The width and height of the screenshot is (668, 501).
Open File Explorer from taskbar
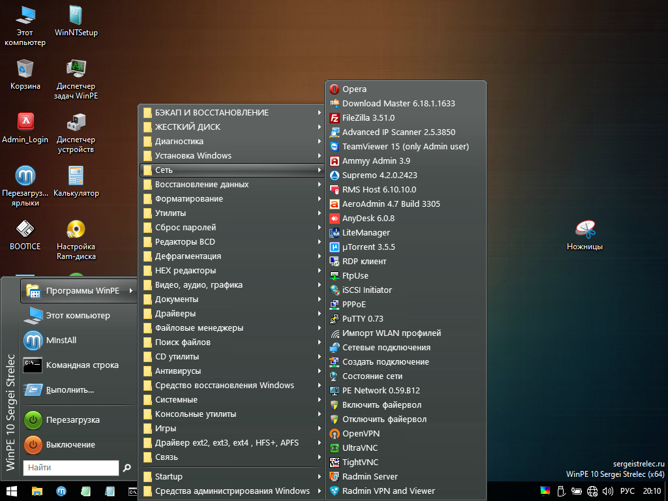(37, 491)
